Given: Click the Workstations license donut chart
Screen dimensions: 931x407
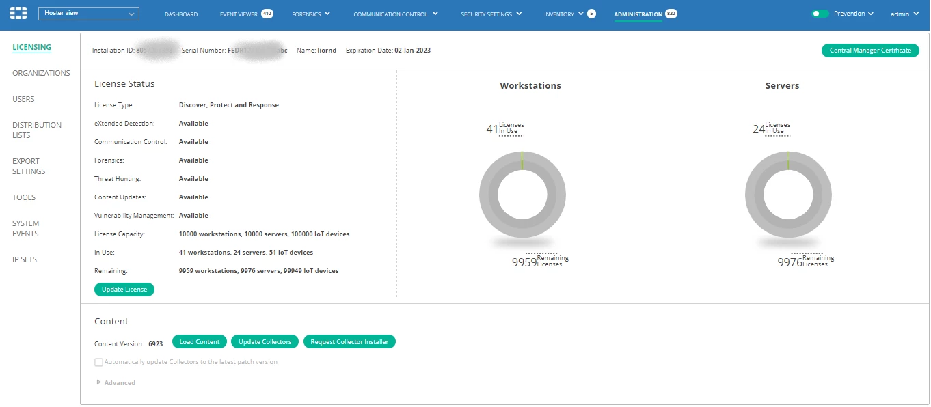Looking at the screenshot, I should point(522,195).
